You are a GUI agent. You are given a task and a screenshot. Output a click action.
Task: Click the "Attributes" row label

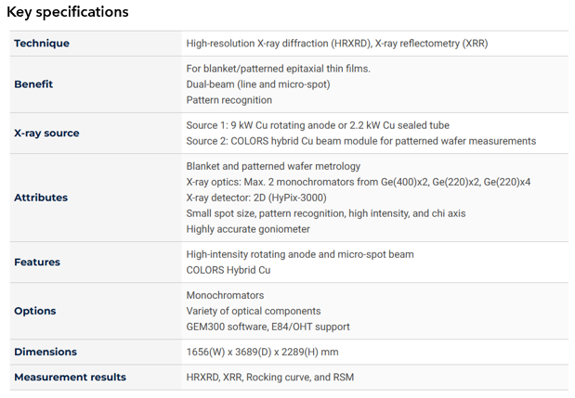[41, 198]
